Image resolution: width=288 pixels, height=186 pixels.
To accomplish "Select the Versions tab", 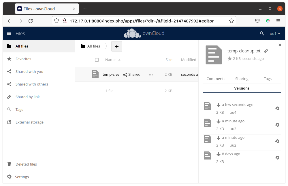I will point(242,88).
